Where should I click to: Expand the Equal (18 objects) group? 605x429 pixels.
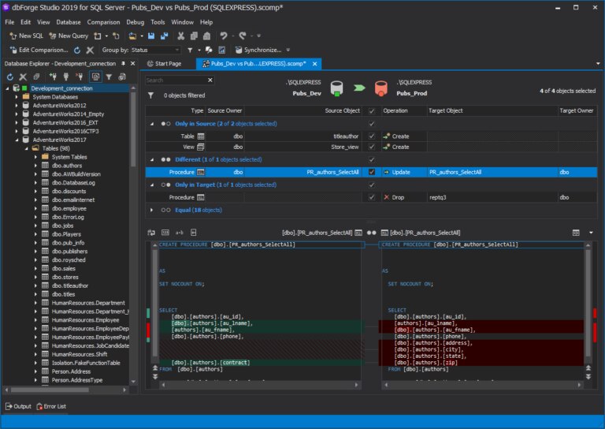point(151,210)
